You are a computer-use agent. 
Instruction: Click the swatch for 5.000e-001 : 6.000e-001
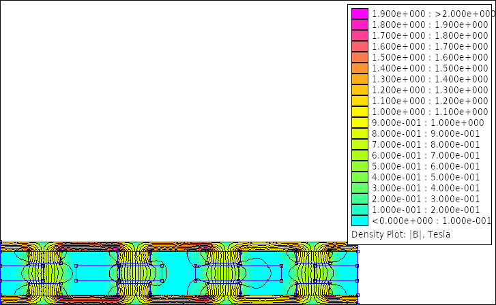pos(360,166)
